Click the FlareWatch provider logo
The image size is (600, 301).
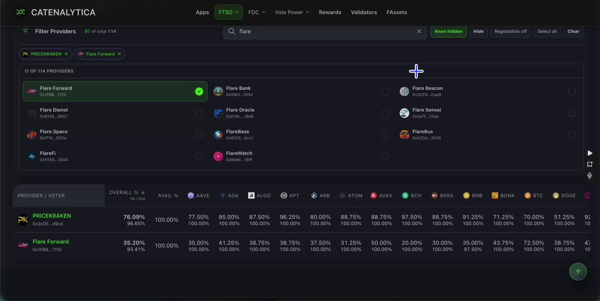tap(218, 157)
